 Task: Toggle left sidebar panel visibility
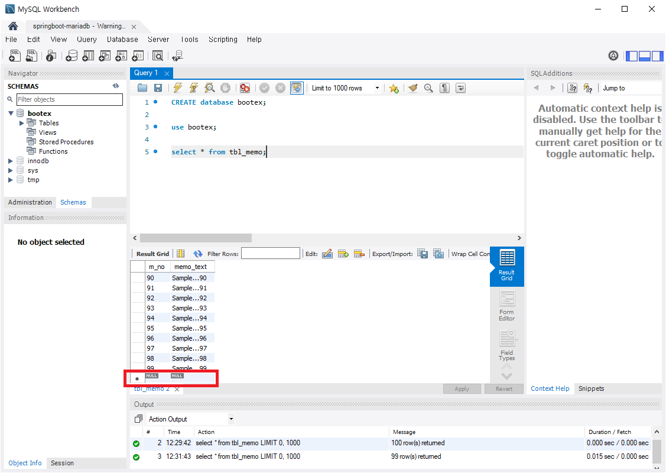pyautogui.click(x=632, y=56)
